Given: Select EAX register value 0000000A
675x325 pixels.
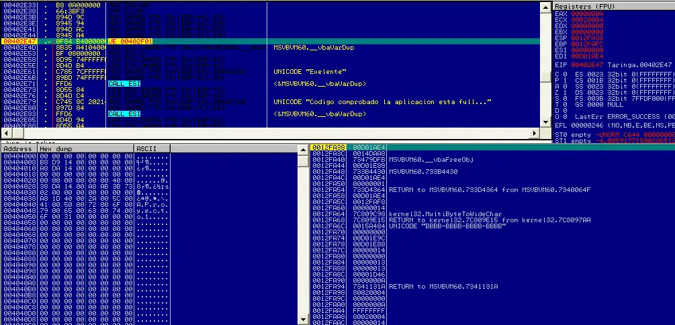Looking at the screenshot, I should pyautogui.click(x=587, y=14).
